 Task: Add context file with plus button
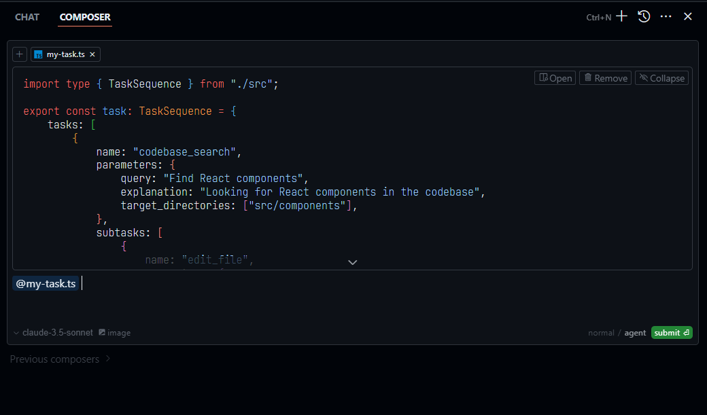pos(20,54)
